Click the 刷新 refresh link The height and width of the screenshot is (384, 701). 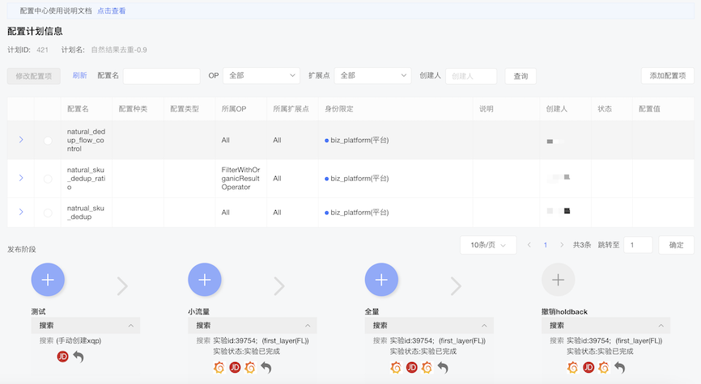(x=79, y=75)
